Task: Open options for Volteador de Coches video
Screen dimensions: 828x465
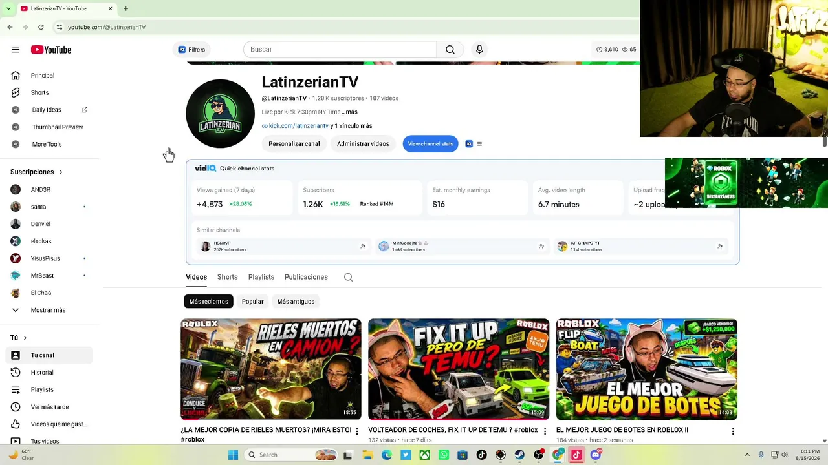Action: click(x=545, y=431)
